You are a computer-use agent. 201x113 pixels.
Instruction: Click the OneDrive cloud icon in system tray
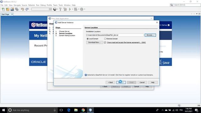tap(166, 110)
